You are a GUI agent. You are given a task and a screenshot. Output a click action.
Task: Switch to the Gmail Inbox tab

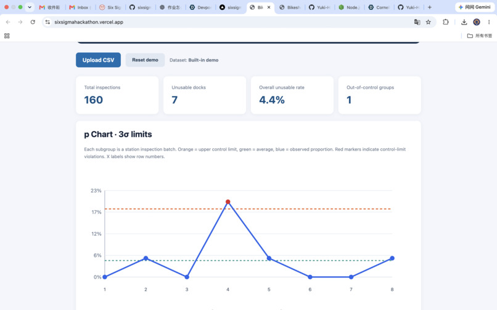(81, 7)
